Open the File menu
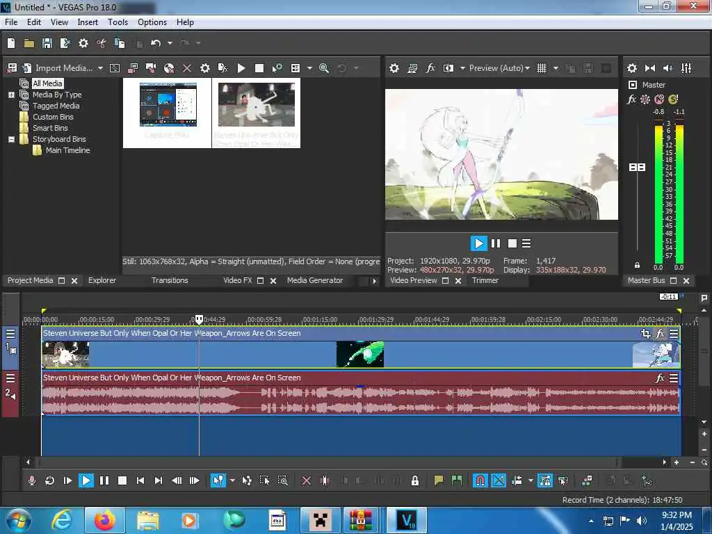This screenshot has width=712, height=534. [11, 22]
